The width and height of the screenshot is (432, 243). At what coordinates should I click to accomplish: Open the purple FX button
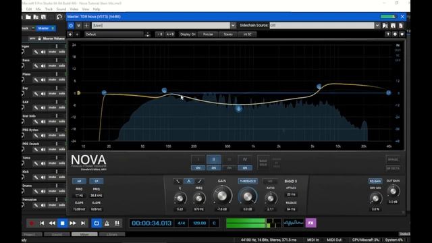tap(310, 223)
